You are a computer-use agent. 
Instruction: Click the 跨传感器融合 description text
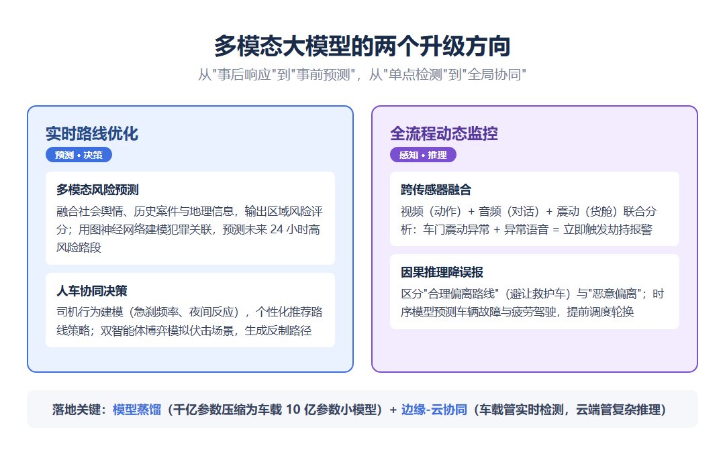[x=528, y=220]
